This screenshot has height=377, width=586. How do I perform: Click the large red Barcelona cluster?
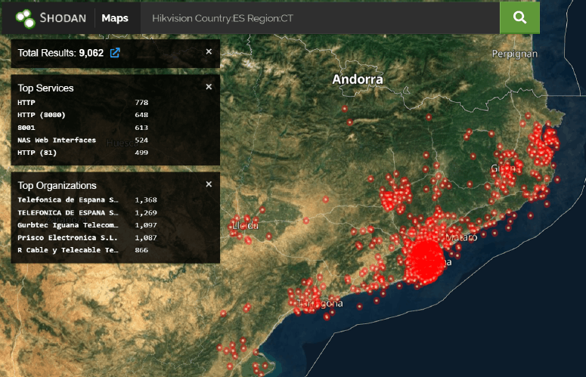pos(424,261)
